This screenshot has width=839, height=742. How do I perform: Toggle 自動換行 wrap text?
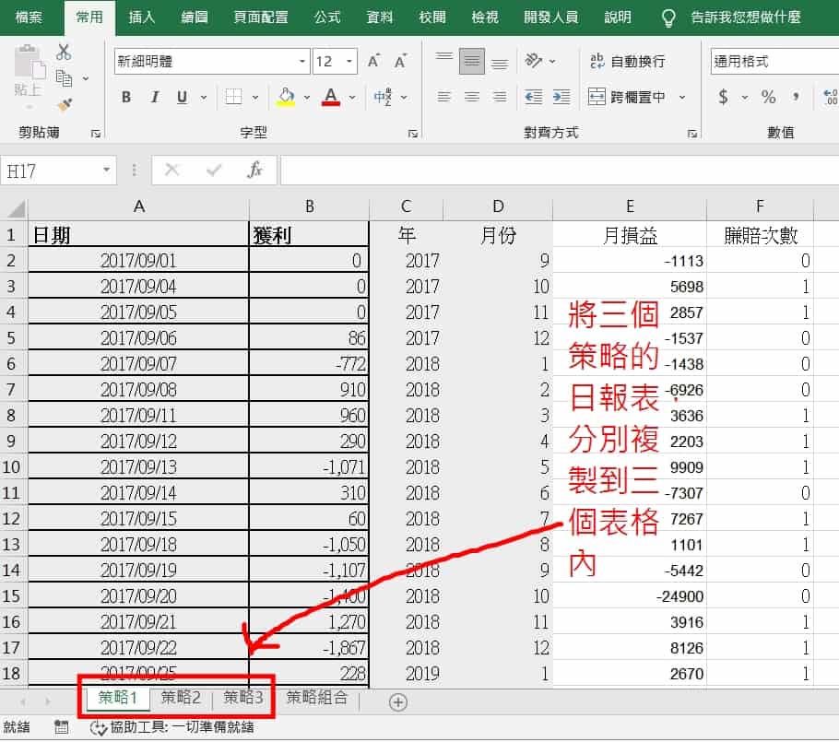(x=626, y=62)
